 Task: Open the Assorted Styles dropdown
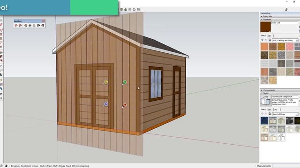click(285, 114)
